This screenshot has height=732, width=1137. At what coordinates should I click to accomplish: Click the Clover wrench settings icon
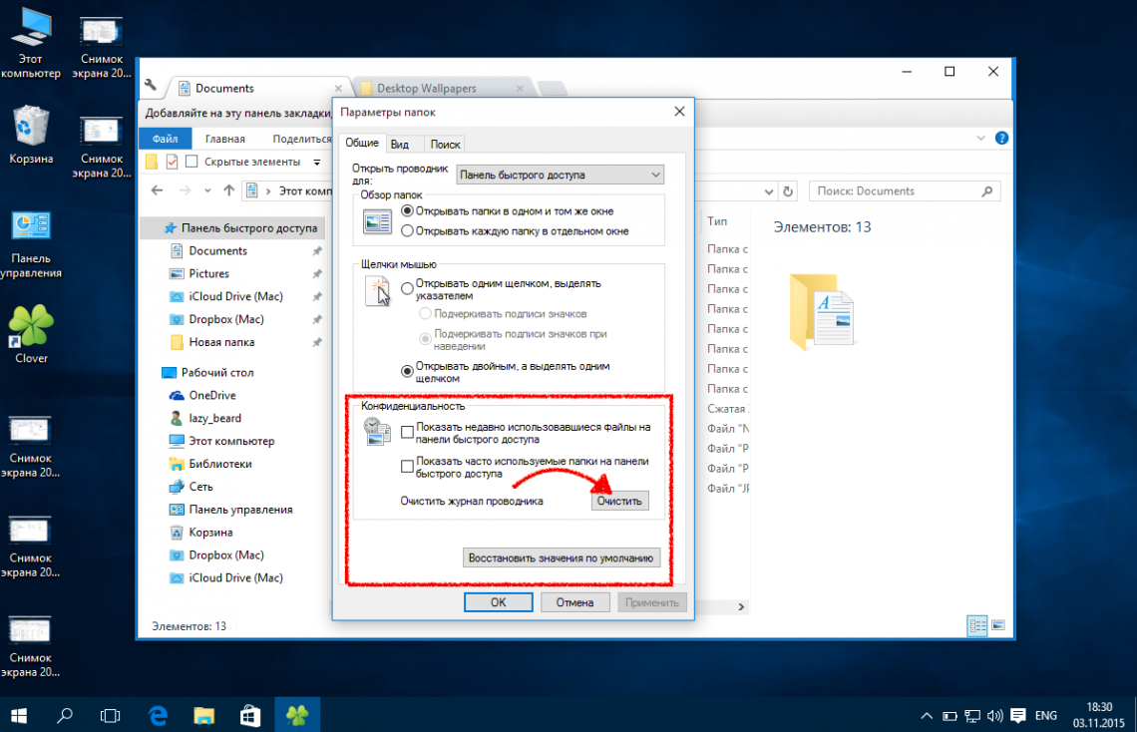151,87
